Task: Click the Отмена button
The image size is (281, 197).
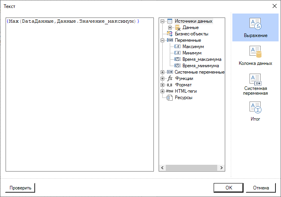Action: point(261,188)
